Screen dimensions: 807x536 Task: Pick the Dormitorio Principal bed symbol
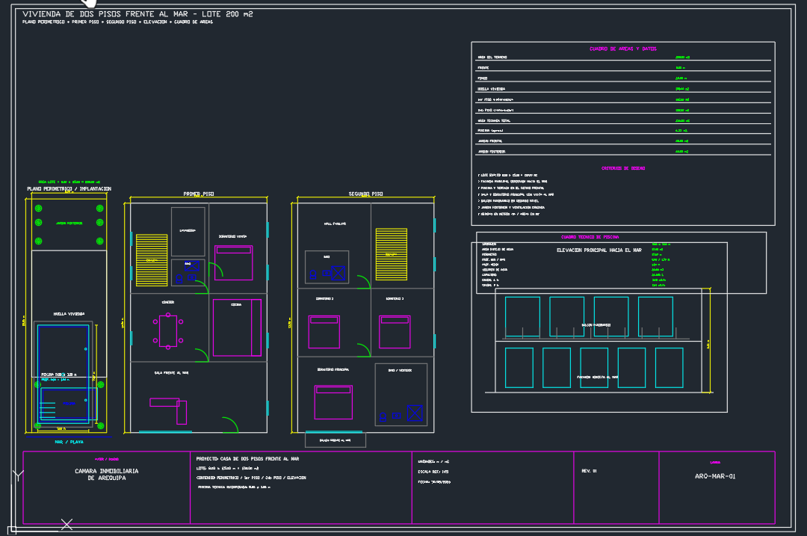coord(333,402)
